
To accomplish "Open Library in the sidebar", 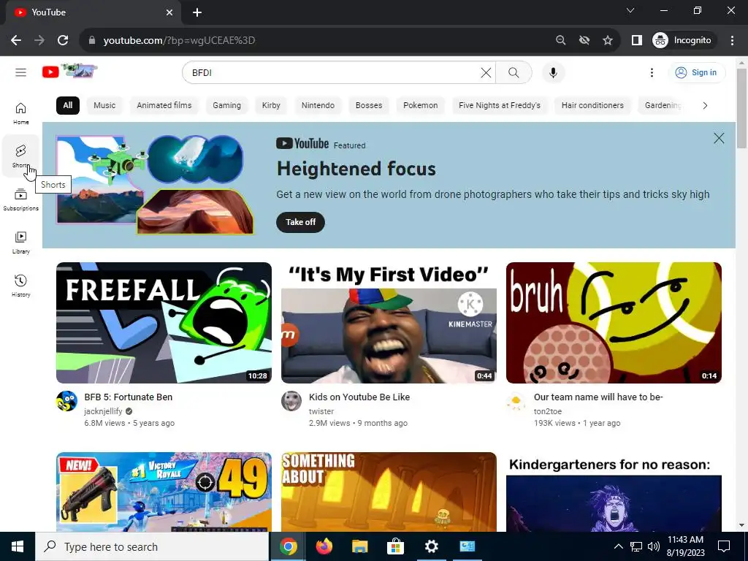I will pyautogui.click(x=20, y=243).
